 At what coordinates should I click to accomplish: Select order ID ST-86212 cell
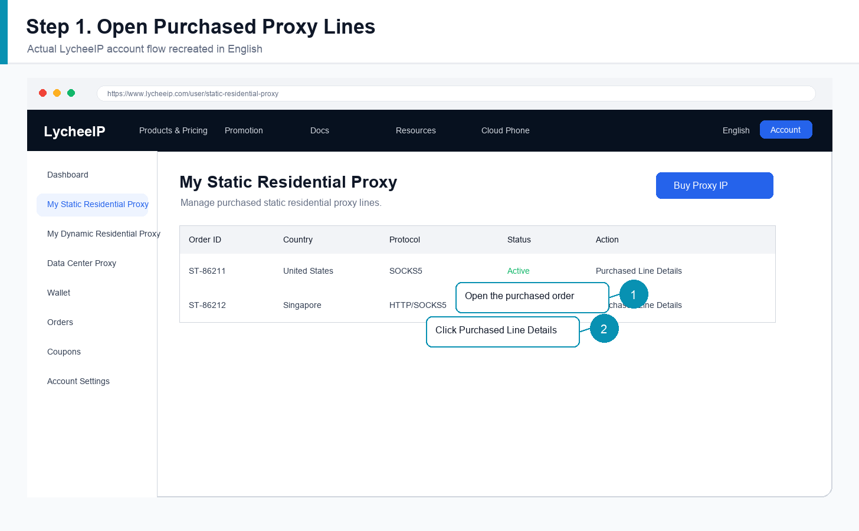point(207,305)
